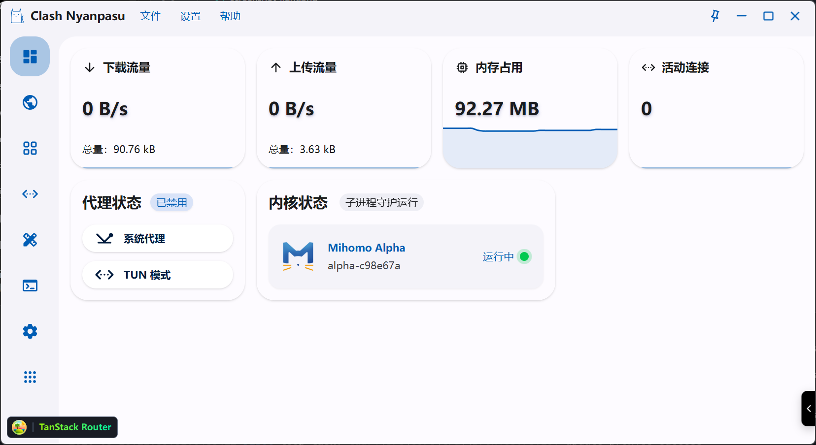Click the 子进程守护运行 core status chip
This screenshot has height=445, width=816.
pyautogui.click(x=382, y=203)
